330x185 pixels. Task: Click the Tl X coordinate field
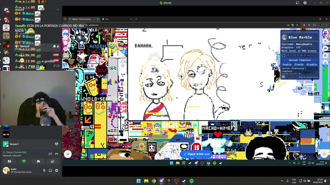tap(289, 55)
